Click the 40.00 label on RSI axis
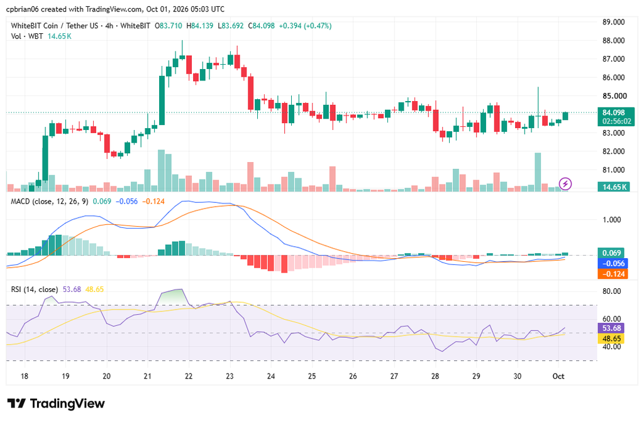Image resolution: width=644 pixels, height=422 pixels. [x=611, y=347]
